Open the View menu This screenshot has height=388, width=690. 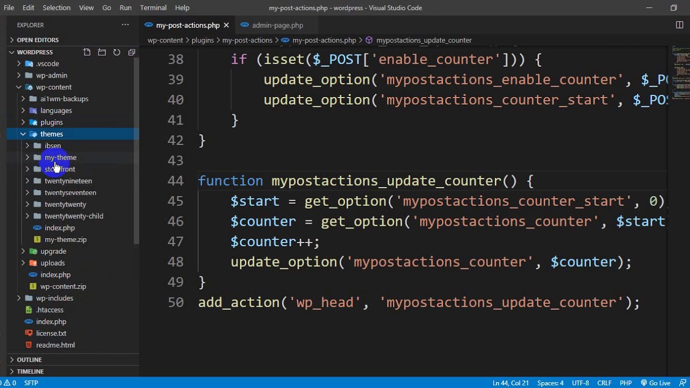(x=86, y=8)
